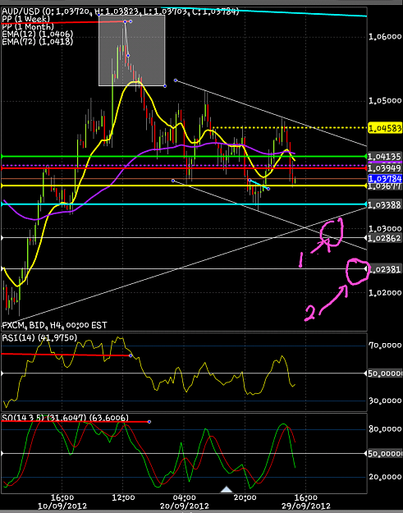Click the 1.02000 price axis value

pos(385,292)
